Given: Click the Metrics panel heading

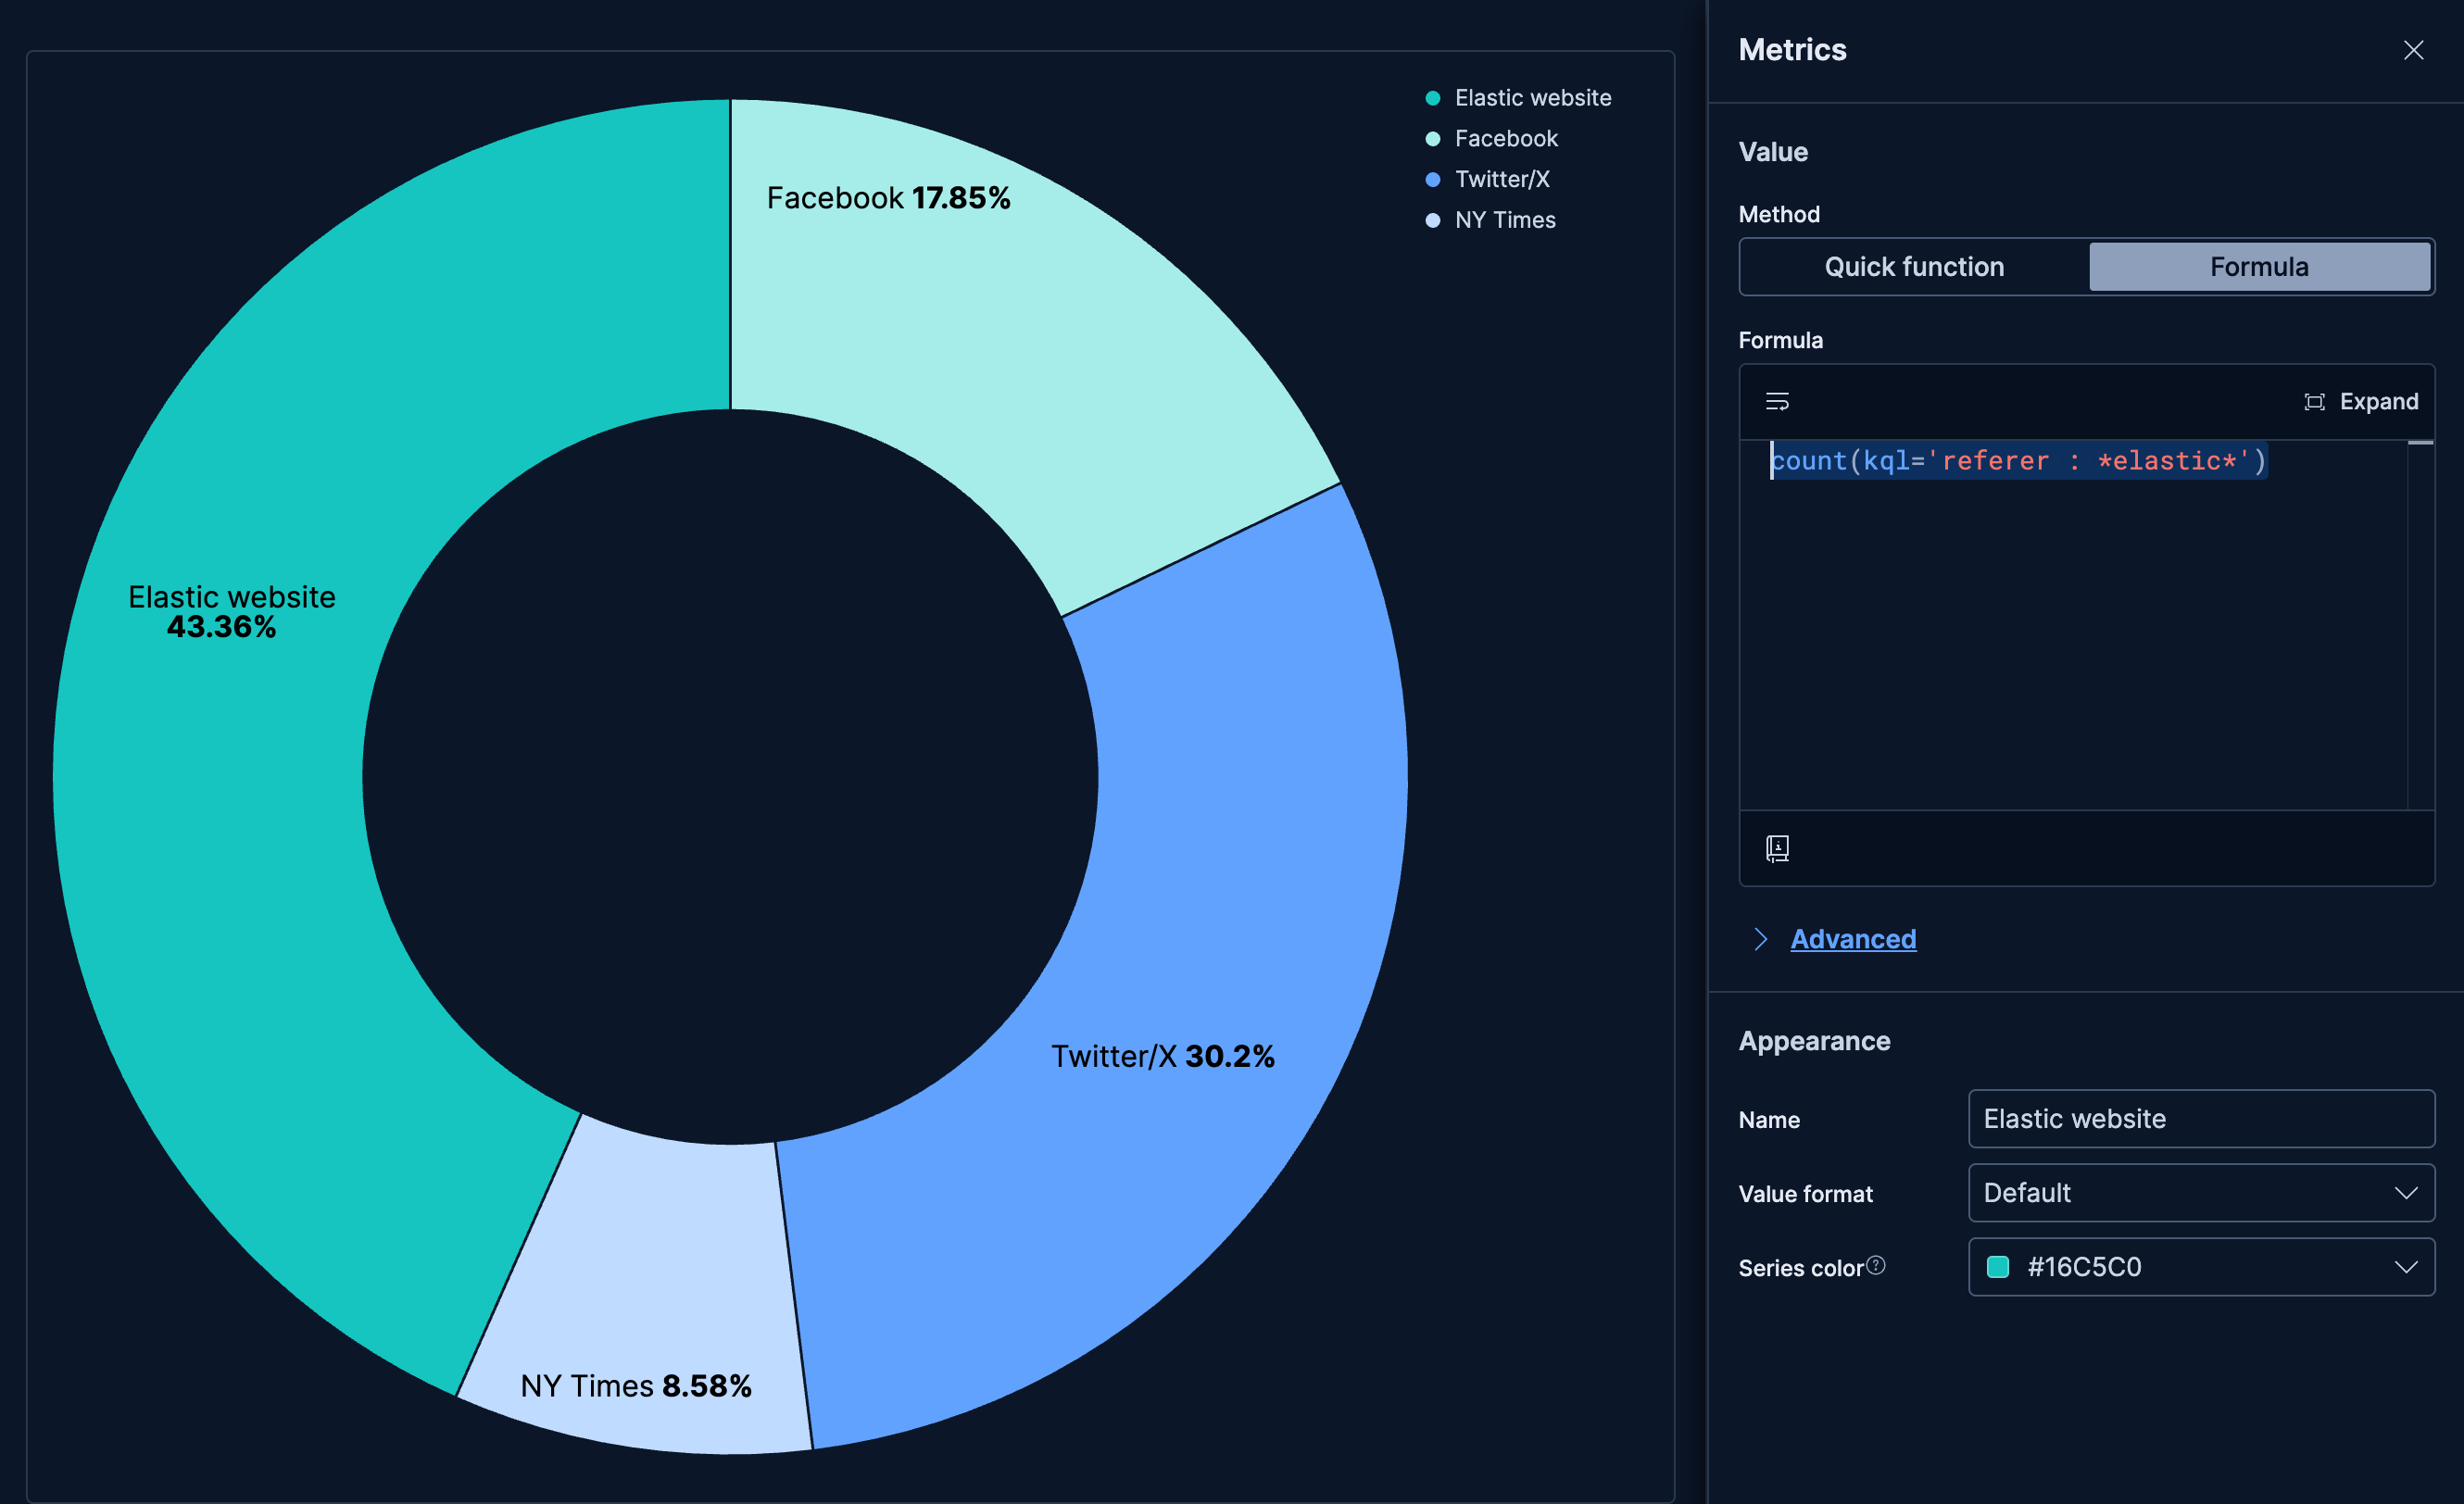Looking at the screenshot, I should tap(1792, 49).
